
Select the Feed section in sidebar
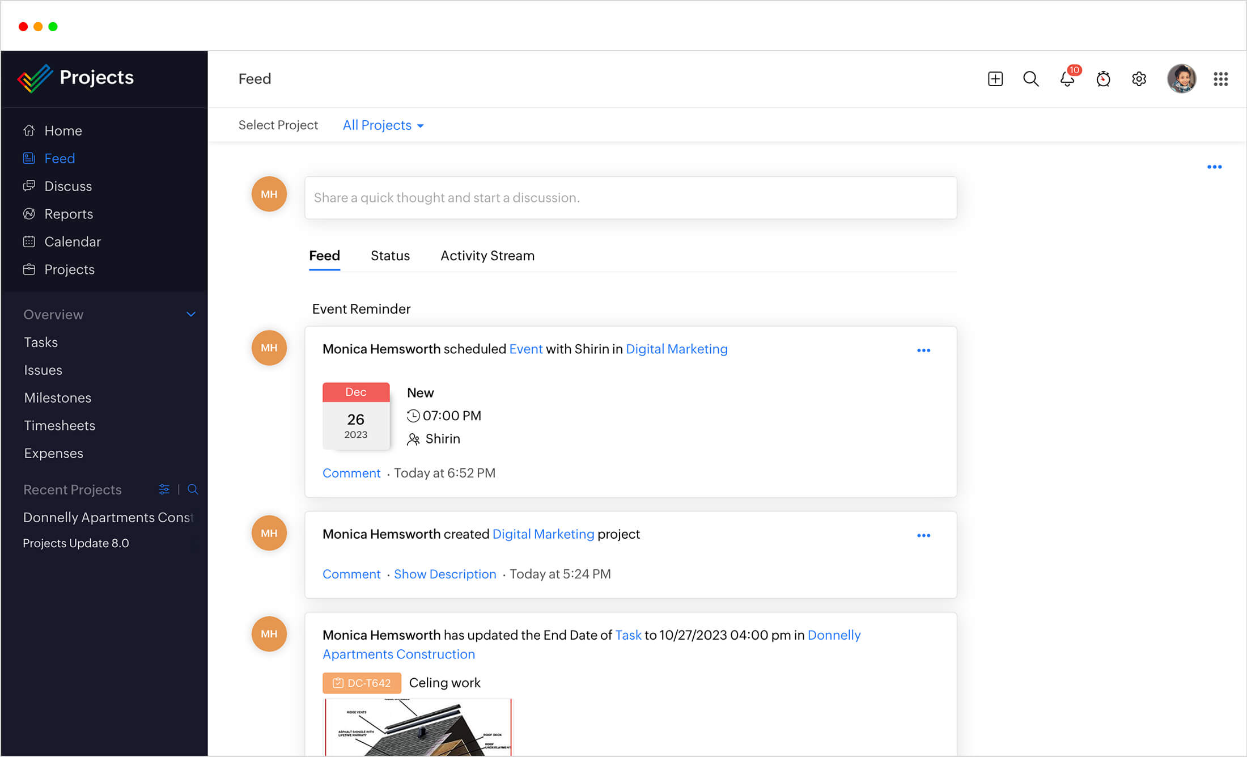(x=60, y=159)
